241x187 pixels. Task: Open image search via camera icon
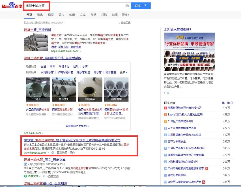pos(127,6)
